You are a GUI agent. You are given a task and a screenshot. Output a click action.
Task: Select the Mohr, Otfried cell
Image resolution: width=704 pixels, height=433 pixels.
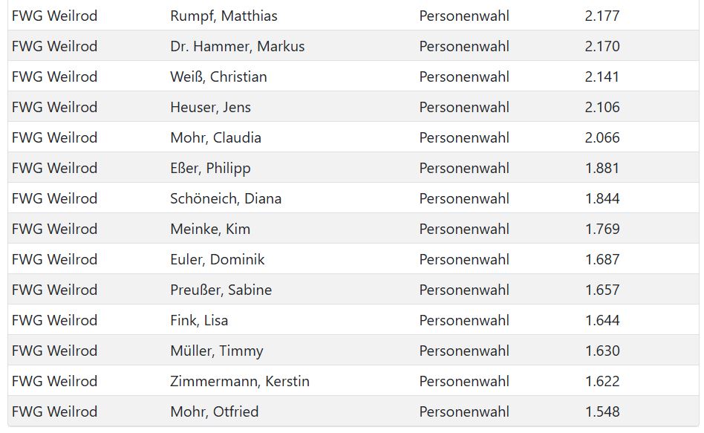(214, 411)
